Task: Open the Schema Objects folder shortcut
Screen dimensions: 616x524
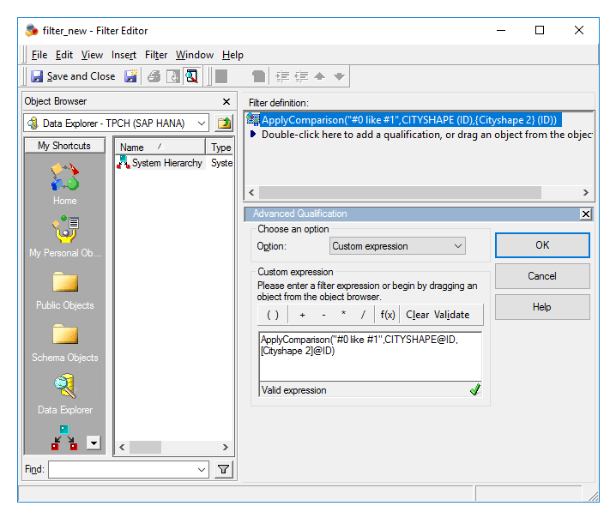Action: click(65, 343)
